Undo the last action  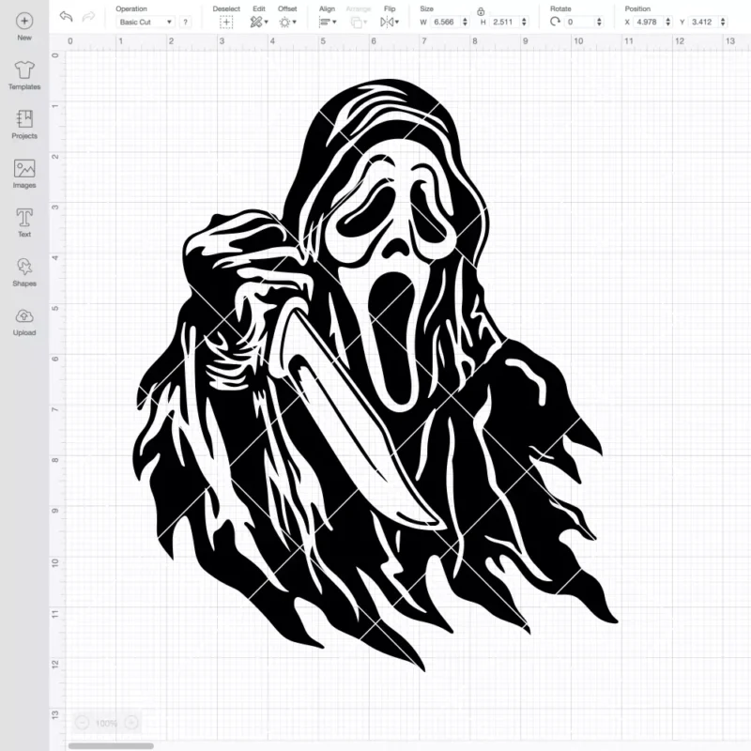[x=66, y=17]
